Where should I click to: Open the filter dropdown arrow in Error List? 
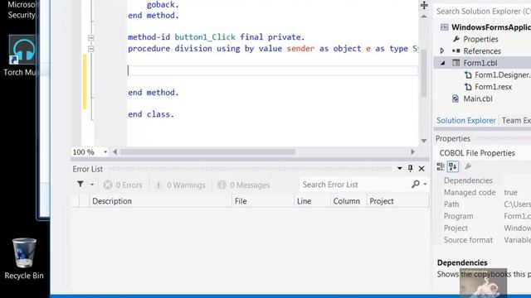(x=92, y=185)
